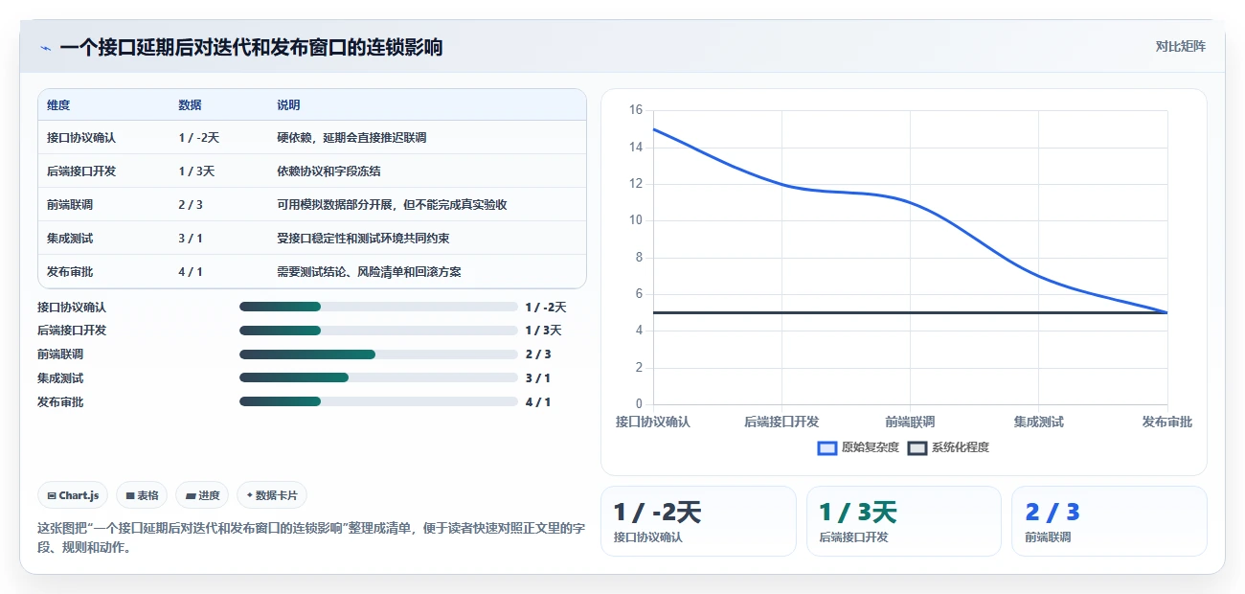Click chart x-axis label 后端接口开发
The height and width of the screenshot is (594, 1245).
[x=781, y=422]
